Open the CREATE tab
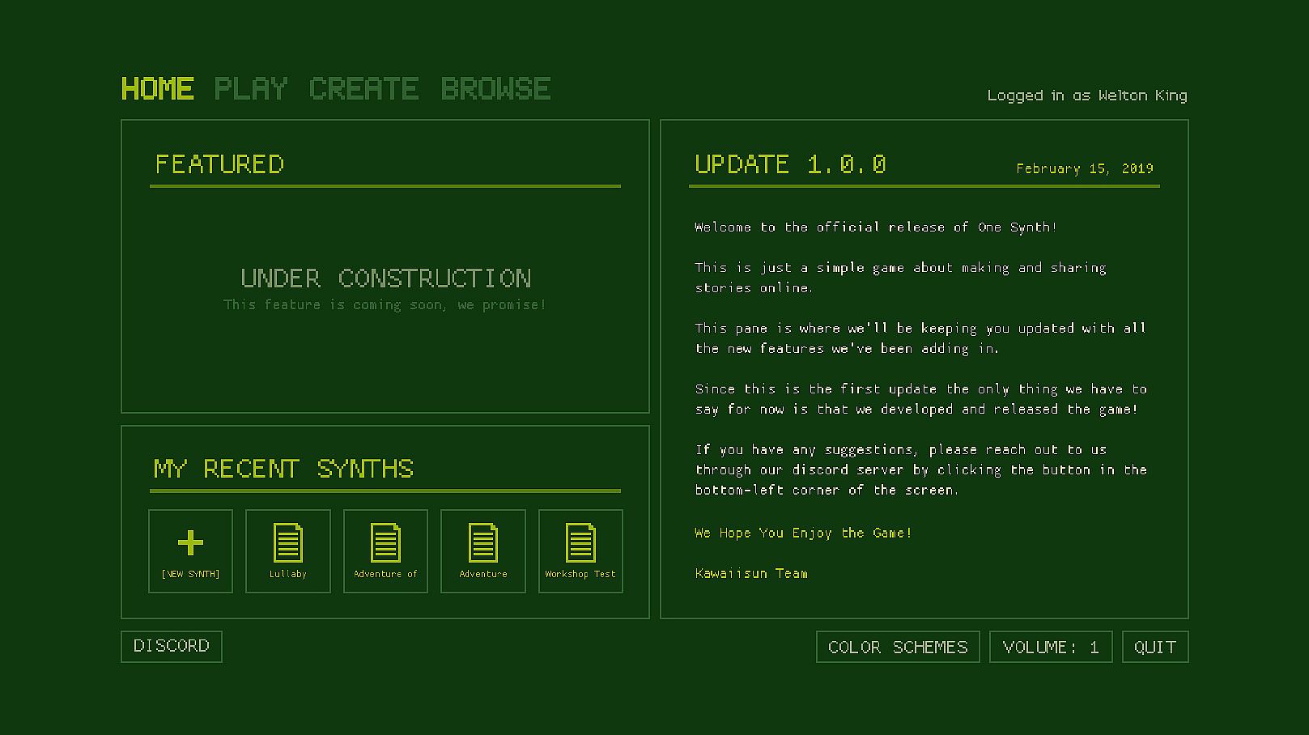The height and width of the screenshot is (735, 1309). click(x=364, y=88)
